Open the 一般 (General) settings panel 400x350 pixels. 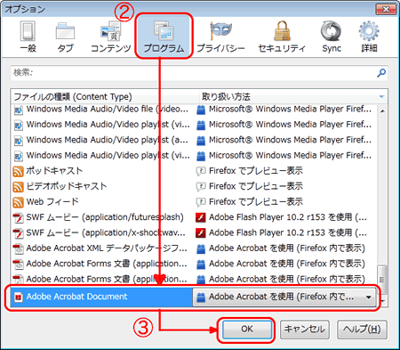[28, 37]
